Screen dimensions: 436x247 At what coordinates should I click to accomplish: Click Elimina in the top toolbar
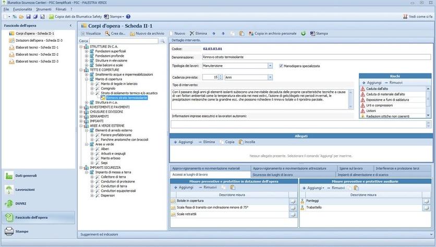[198, 33]
